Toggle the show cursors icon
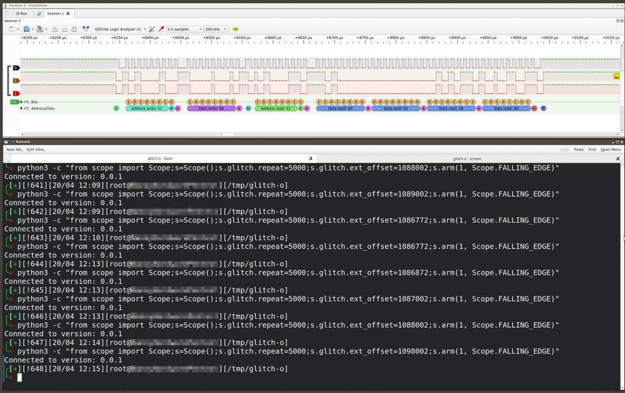Screen dimensions: 625x393 (85, 29)
